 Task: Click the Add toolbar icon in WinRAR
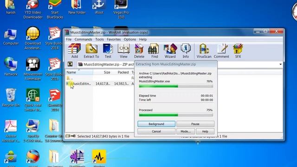[x=74, y=51]
